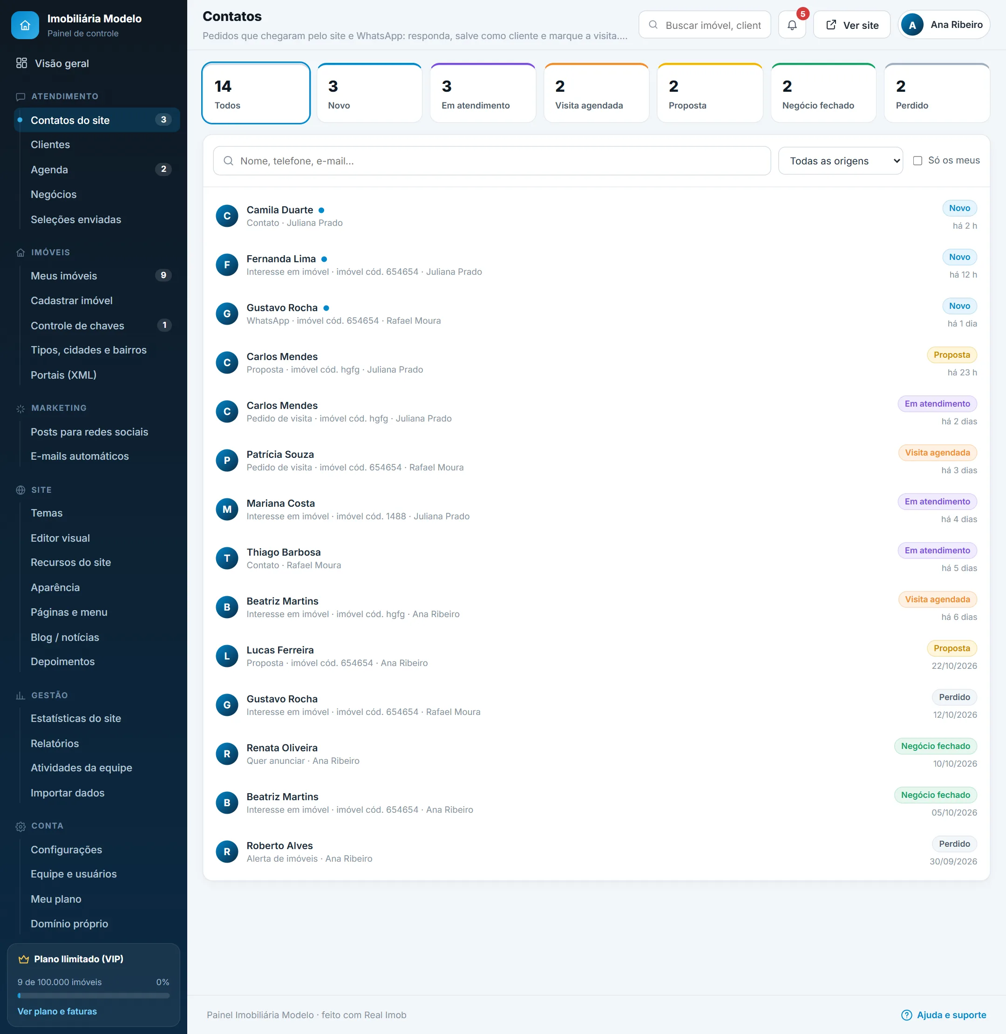This screenshot has height=1034, width=1006.
Task: Click Gustavo Rocha WhatsApp contact row name
Action: click(282, 308)
